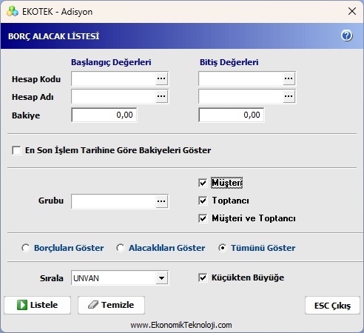The width and height of the screenshot is (364, 333).
Task: Click the BORÇ ALACAK LİSTESİ title
Action: (54, 36)
